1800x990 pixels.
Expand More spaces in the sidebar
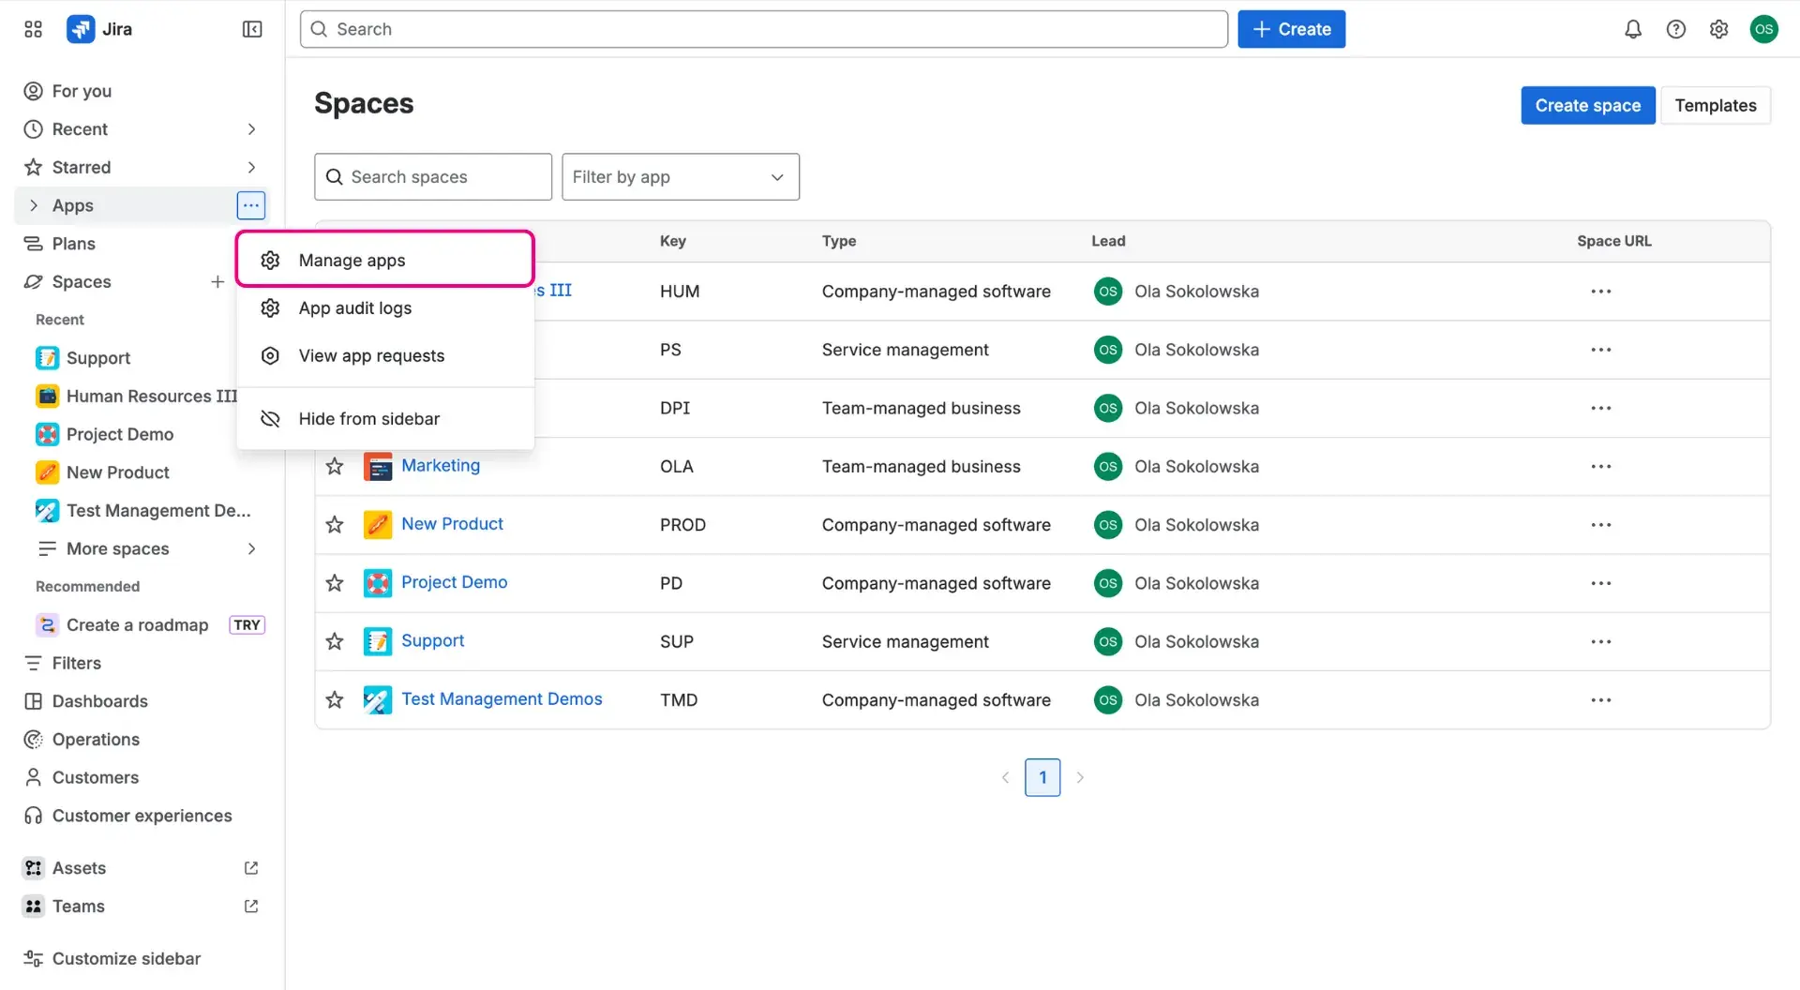click(250, 548)
